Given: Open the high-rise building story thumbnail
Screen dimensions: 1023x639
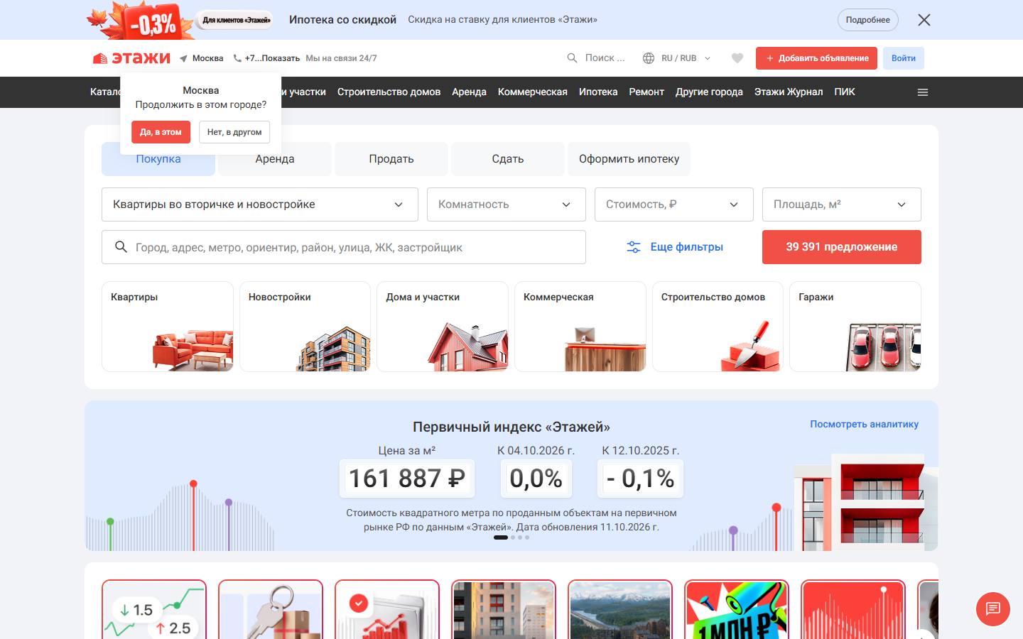Looking at the screenshot, I should pyautogui.click(x=504, y=609).
